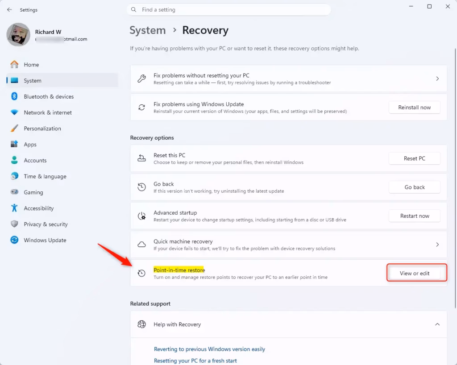
Task: Click the Accounts person icon
Action: pos(14,160)
